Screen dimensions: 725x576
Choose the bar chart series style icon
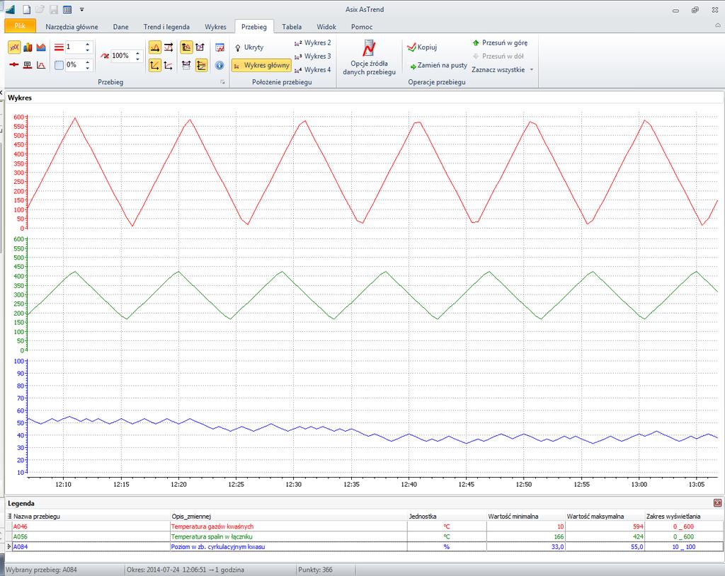pyautogui.click(x=28, y=47)
